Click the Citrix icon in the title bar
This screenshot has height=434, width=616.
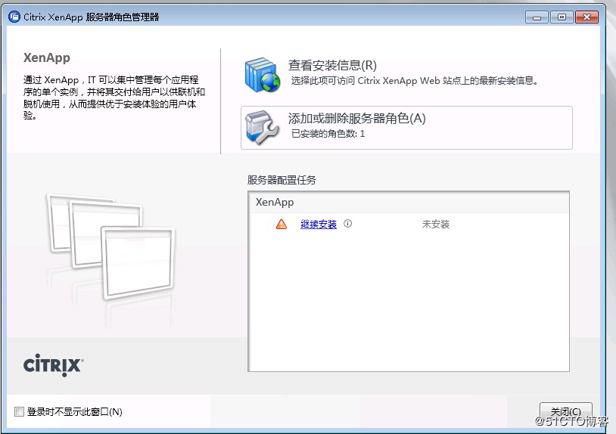point(14,17)
